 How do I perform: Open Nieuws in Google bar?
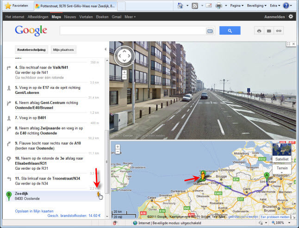pos(70,17)
